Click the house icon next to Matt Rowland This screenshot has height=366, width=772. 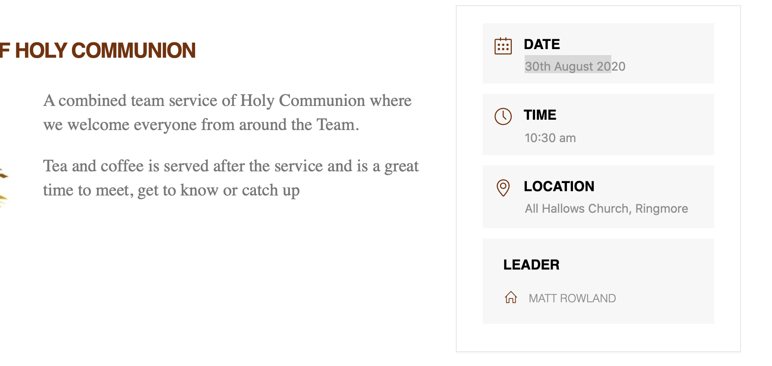tap(511, 298)
